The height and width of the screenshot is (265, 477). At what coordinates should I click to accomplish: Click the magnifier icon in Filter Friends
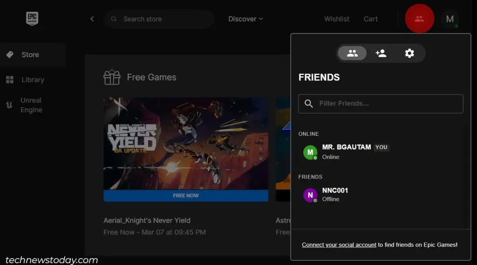(x=308, y=104)
